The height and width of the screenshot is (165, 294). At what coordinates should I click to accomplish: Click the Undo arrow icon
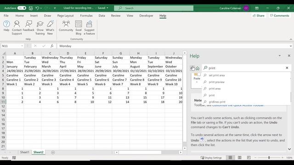37,8
